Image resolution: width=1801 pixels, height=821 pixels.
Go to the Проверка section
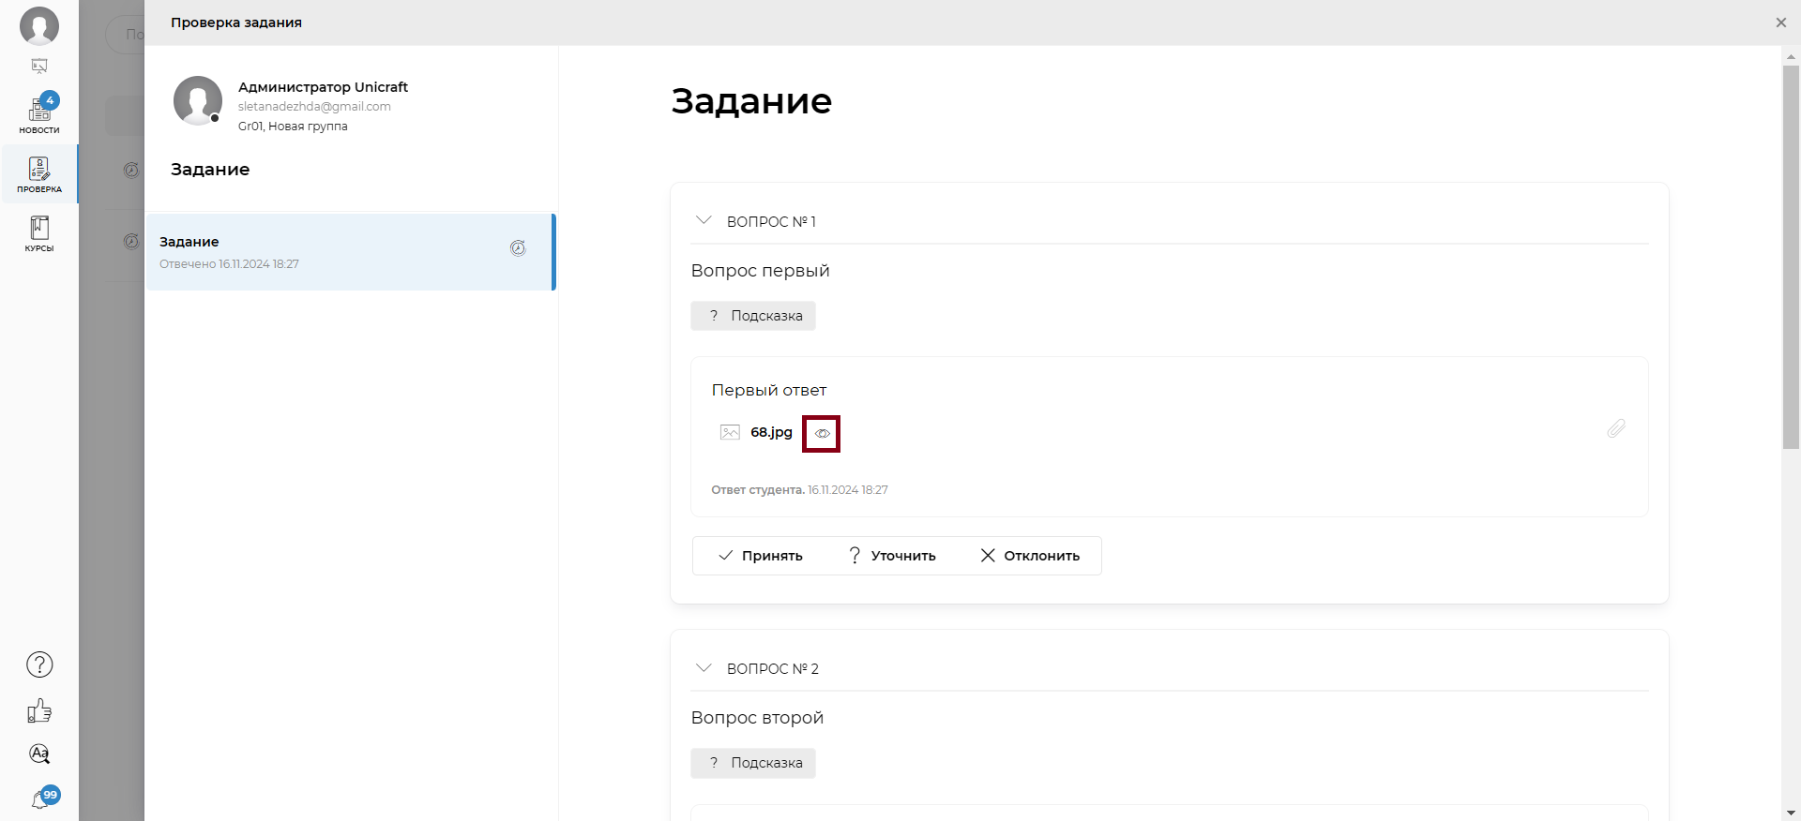coord(39,174)
